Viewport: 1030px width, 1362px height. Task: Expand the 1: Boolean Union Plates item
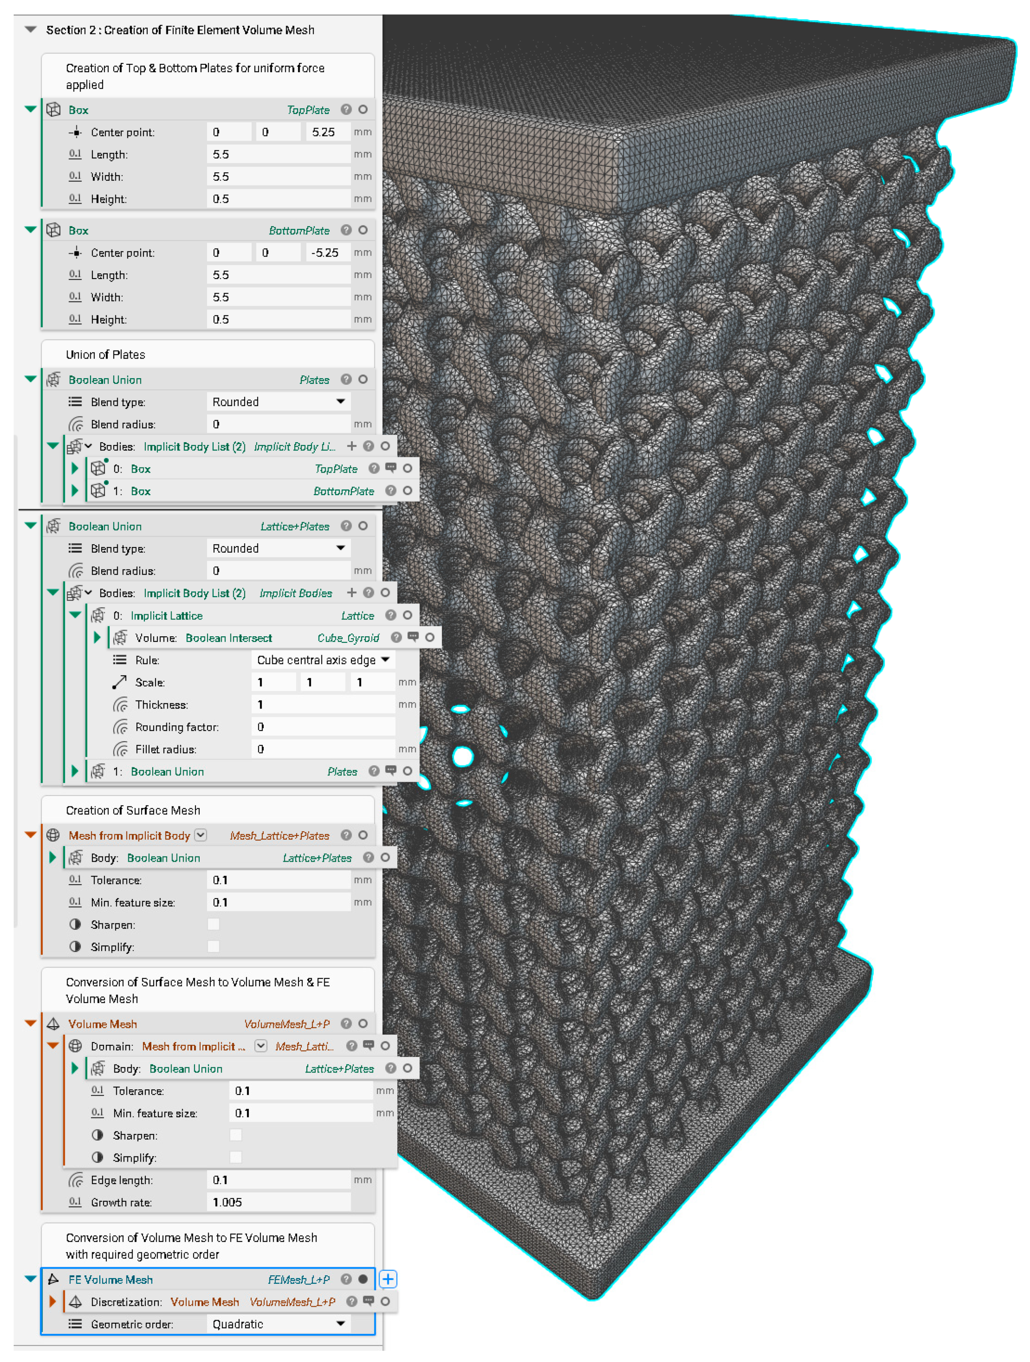click(x=75, y=771)
